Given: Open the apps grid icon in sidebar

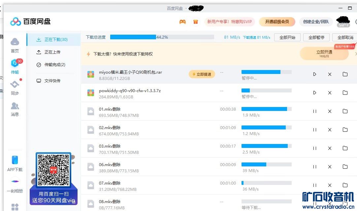Looking at the screenshot, I should point(15,207).
